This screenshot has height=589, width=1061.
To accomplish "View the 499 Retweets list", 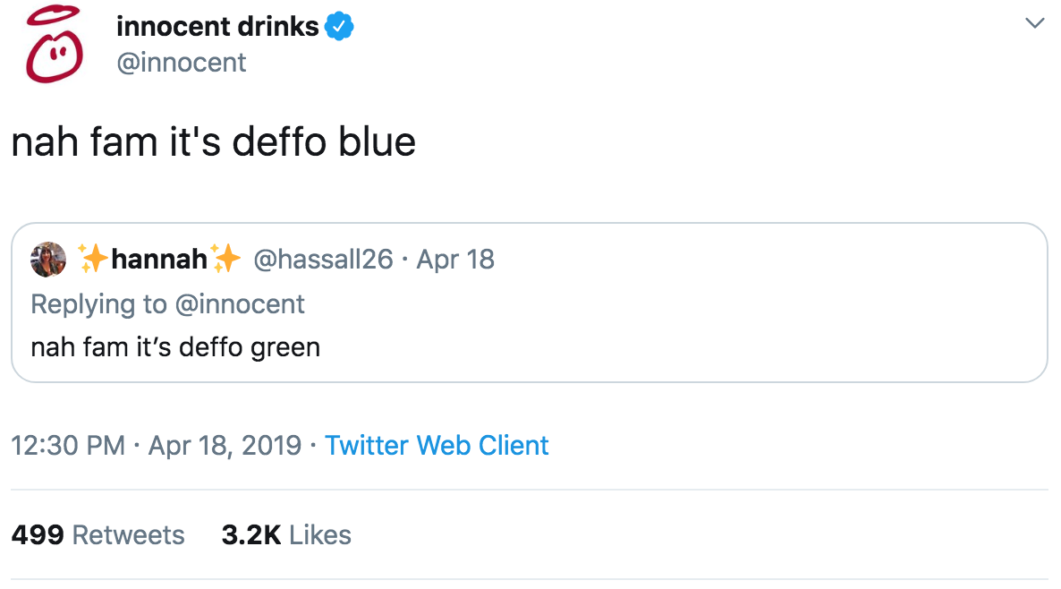I will (98, 535).
